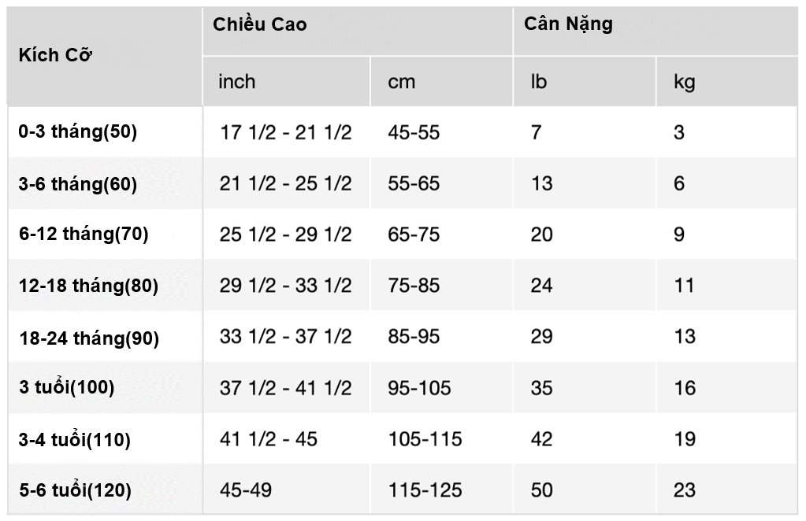Click the Kích Cỡ column header
The height and width of the screenshot is (521, 806).
coord(56,57)
